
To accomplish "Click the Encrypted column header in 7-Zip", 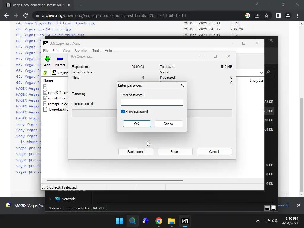I will point(256,80).
